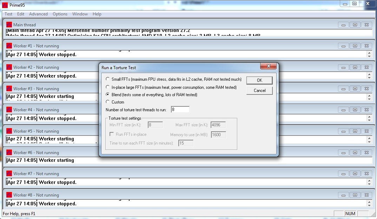Maximize the Prime95 main window
Screen dimensions: 377x219
355,4
